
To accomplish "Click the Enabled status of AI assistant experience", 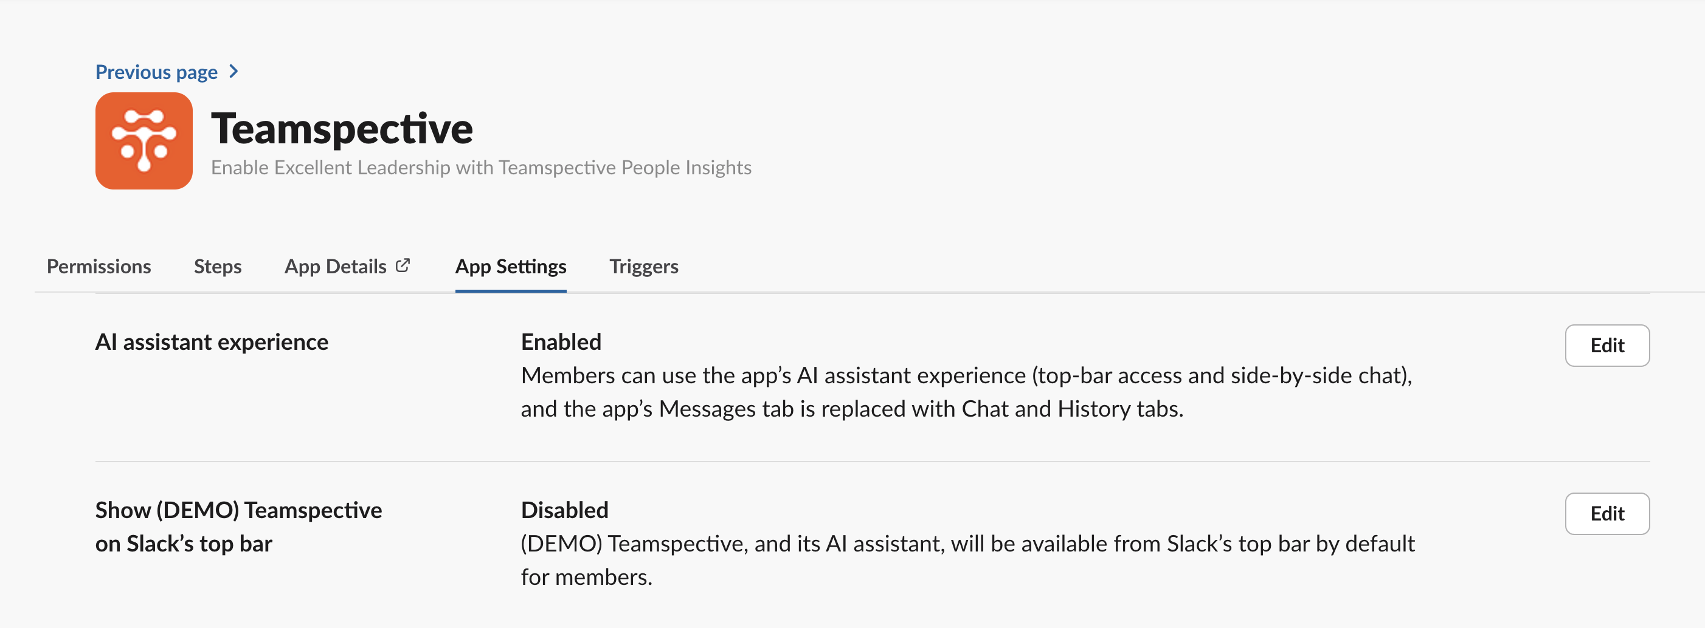I will tap(561, 342).
